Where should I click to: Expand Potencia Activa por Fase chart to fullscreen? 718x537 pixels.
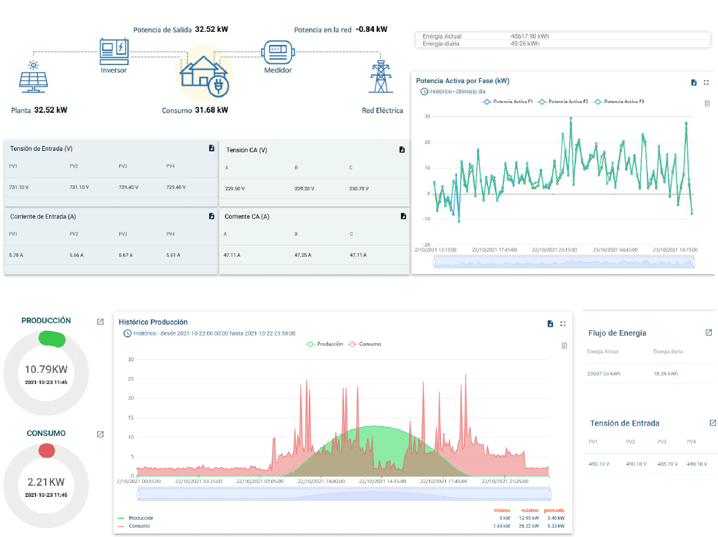tap(706, 82)
